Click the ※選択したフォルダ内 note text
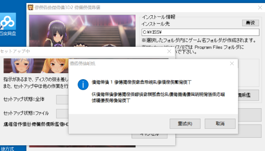The width and height of the screenshot is (265, 151). pos(199,40)
